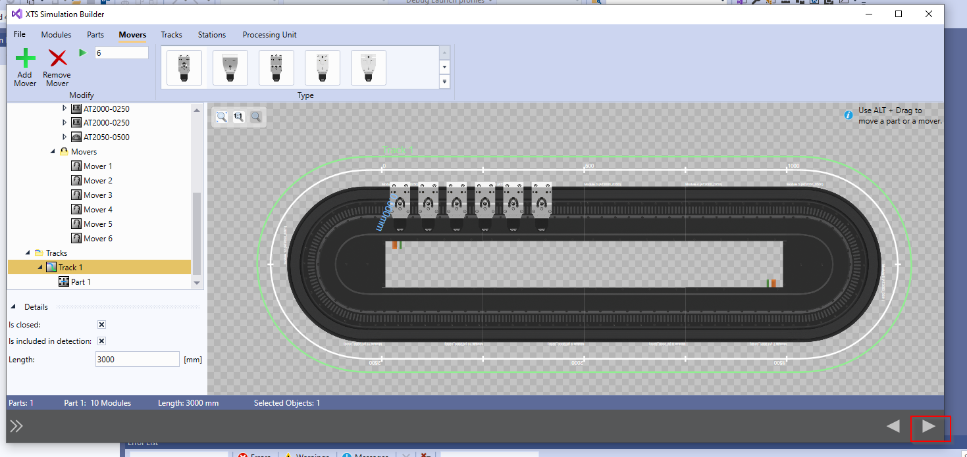
Task: Select the third mover type in the gallery
Action: coord(276,68)
